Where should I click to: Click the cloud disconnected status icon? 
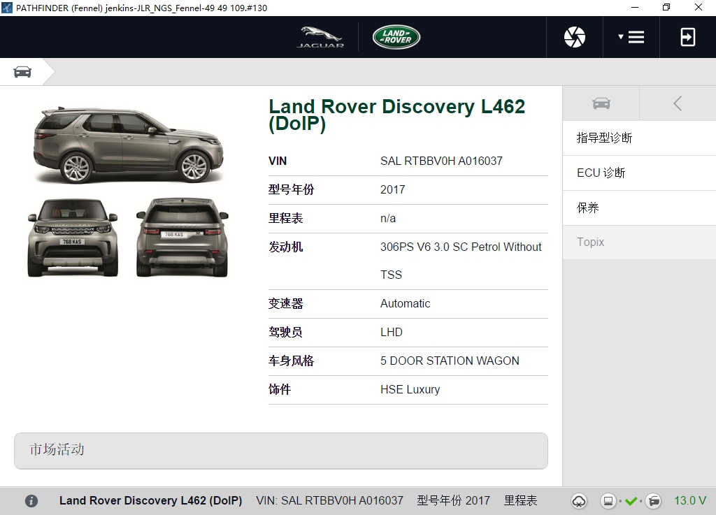pos(578,501)
